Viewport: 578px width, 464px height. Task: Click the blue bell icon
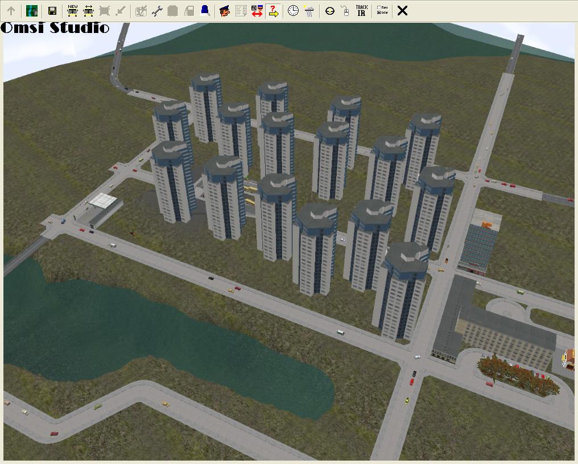(x=205, y=11)
